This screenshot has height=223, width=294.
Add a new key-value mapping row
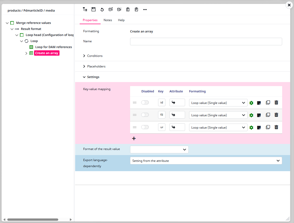[134, 138]
